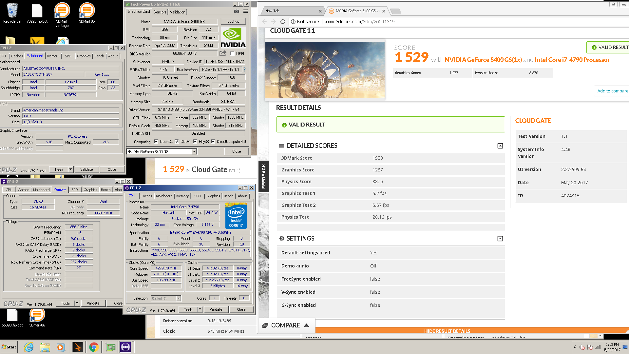Open the 70225.hwbot file icon
The width and height of the screenshot is (629, 354).
pos(37,13)
